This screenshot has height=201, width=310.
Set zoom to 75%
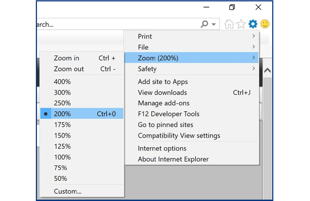pyautogui.click(x=82, y=168)
